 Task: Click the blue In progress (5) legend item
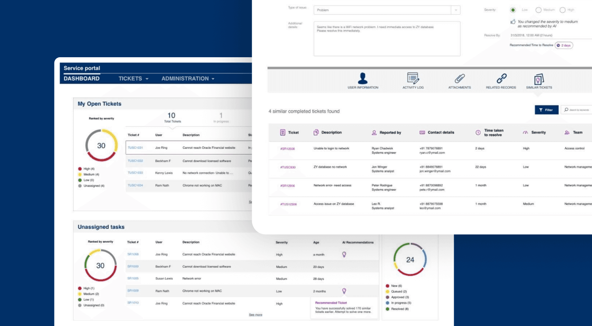tap(398, 303)
